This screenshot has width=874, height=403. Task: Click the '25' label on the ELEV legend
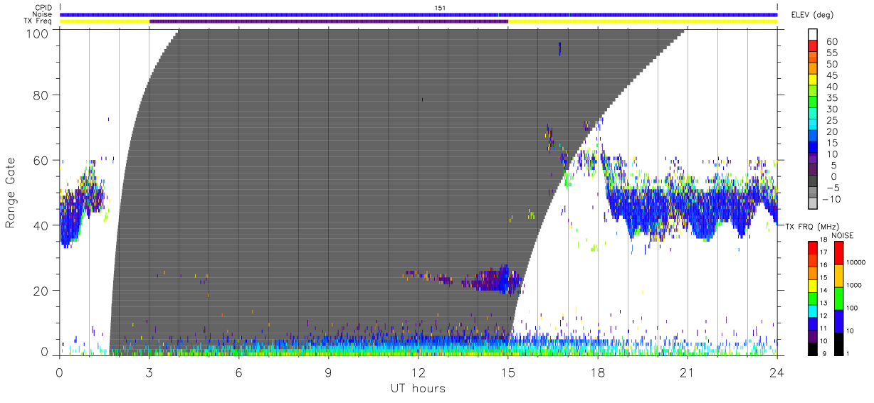831,121
